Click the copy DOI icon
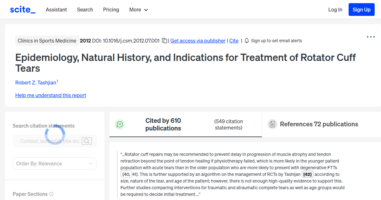Viewport: 381px width, 200px height. point(164,41)
